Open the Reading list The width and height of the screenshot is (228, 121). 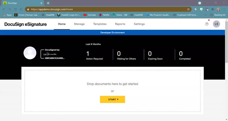coord(218,15)
